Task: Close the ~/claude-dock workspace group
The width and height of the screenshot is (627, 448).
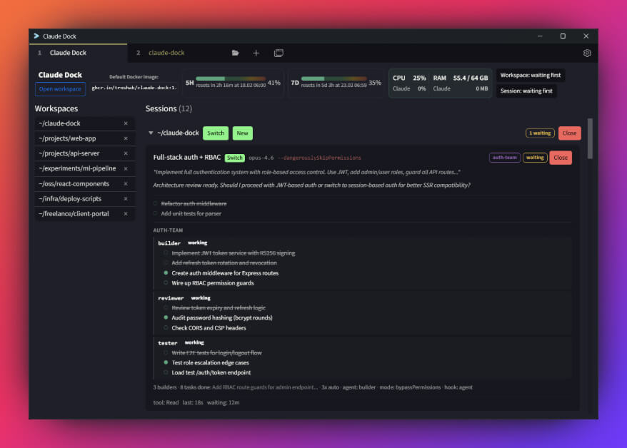Action: click(569, 133)
